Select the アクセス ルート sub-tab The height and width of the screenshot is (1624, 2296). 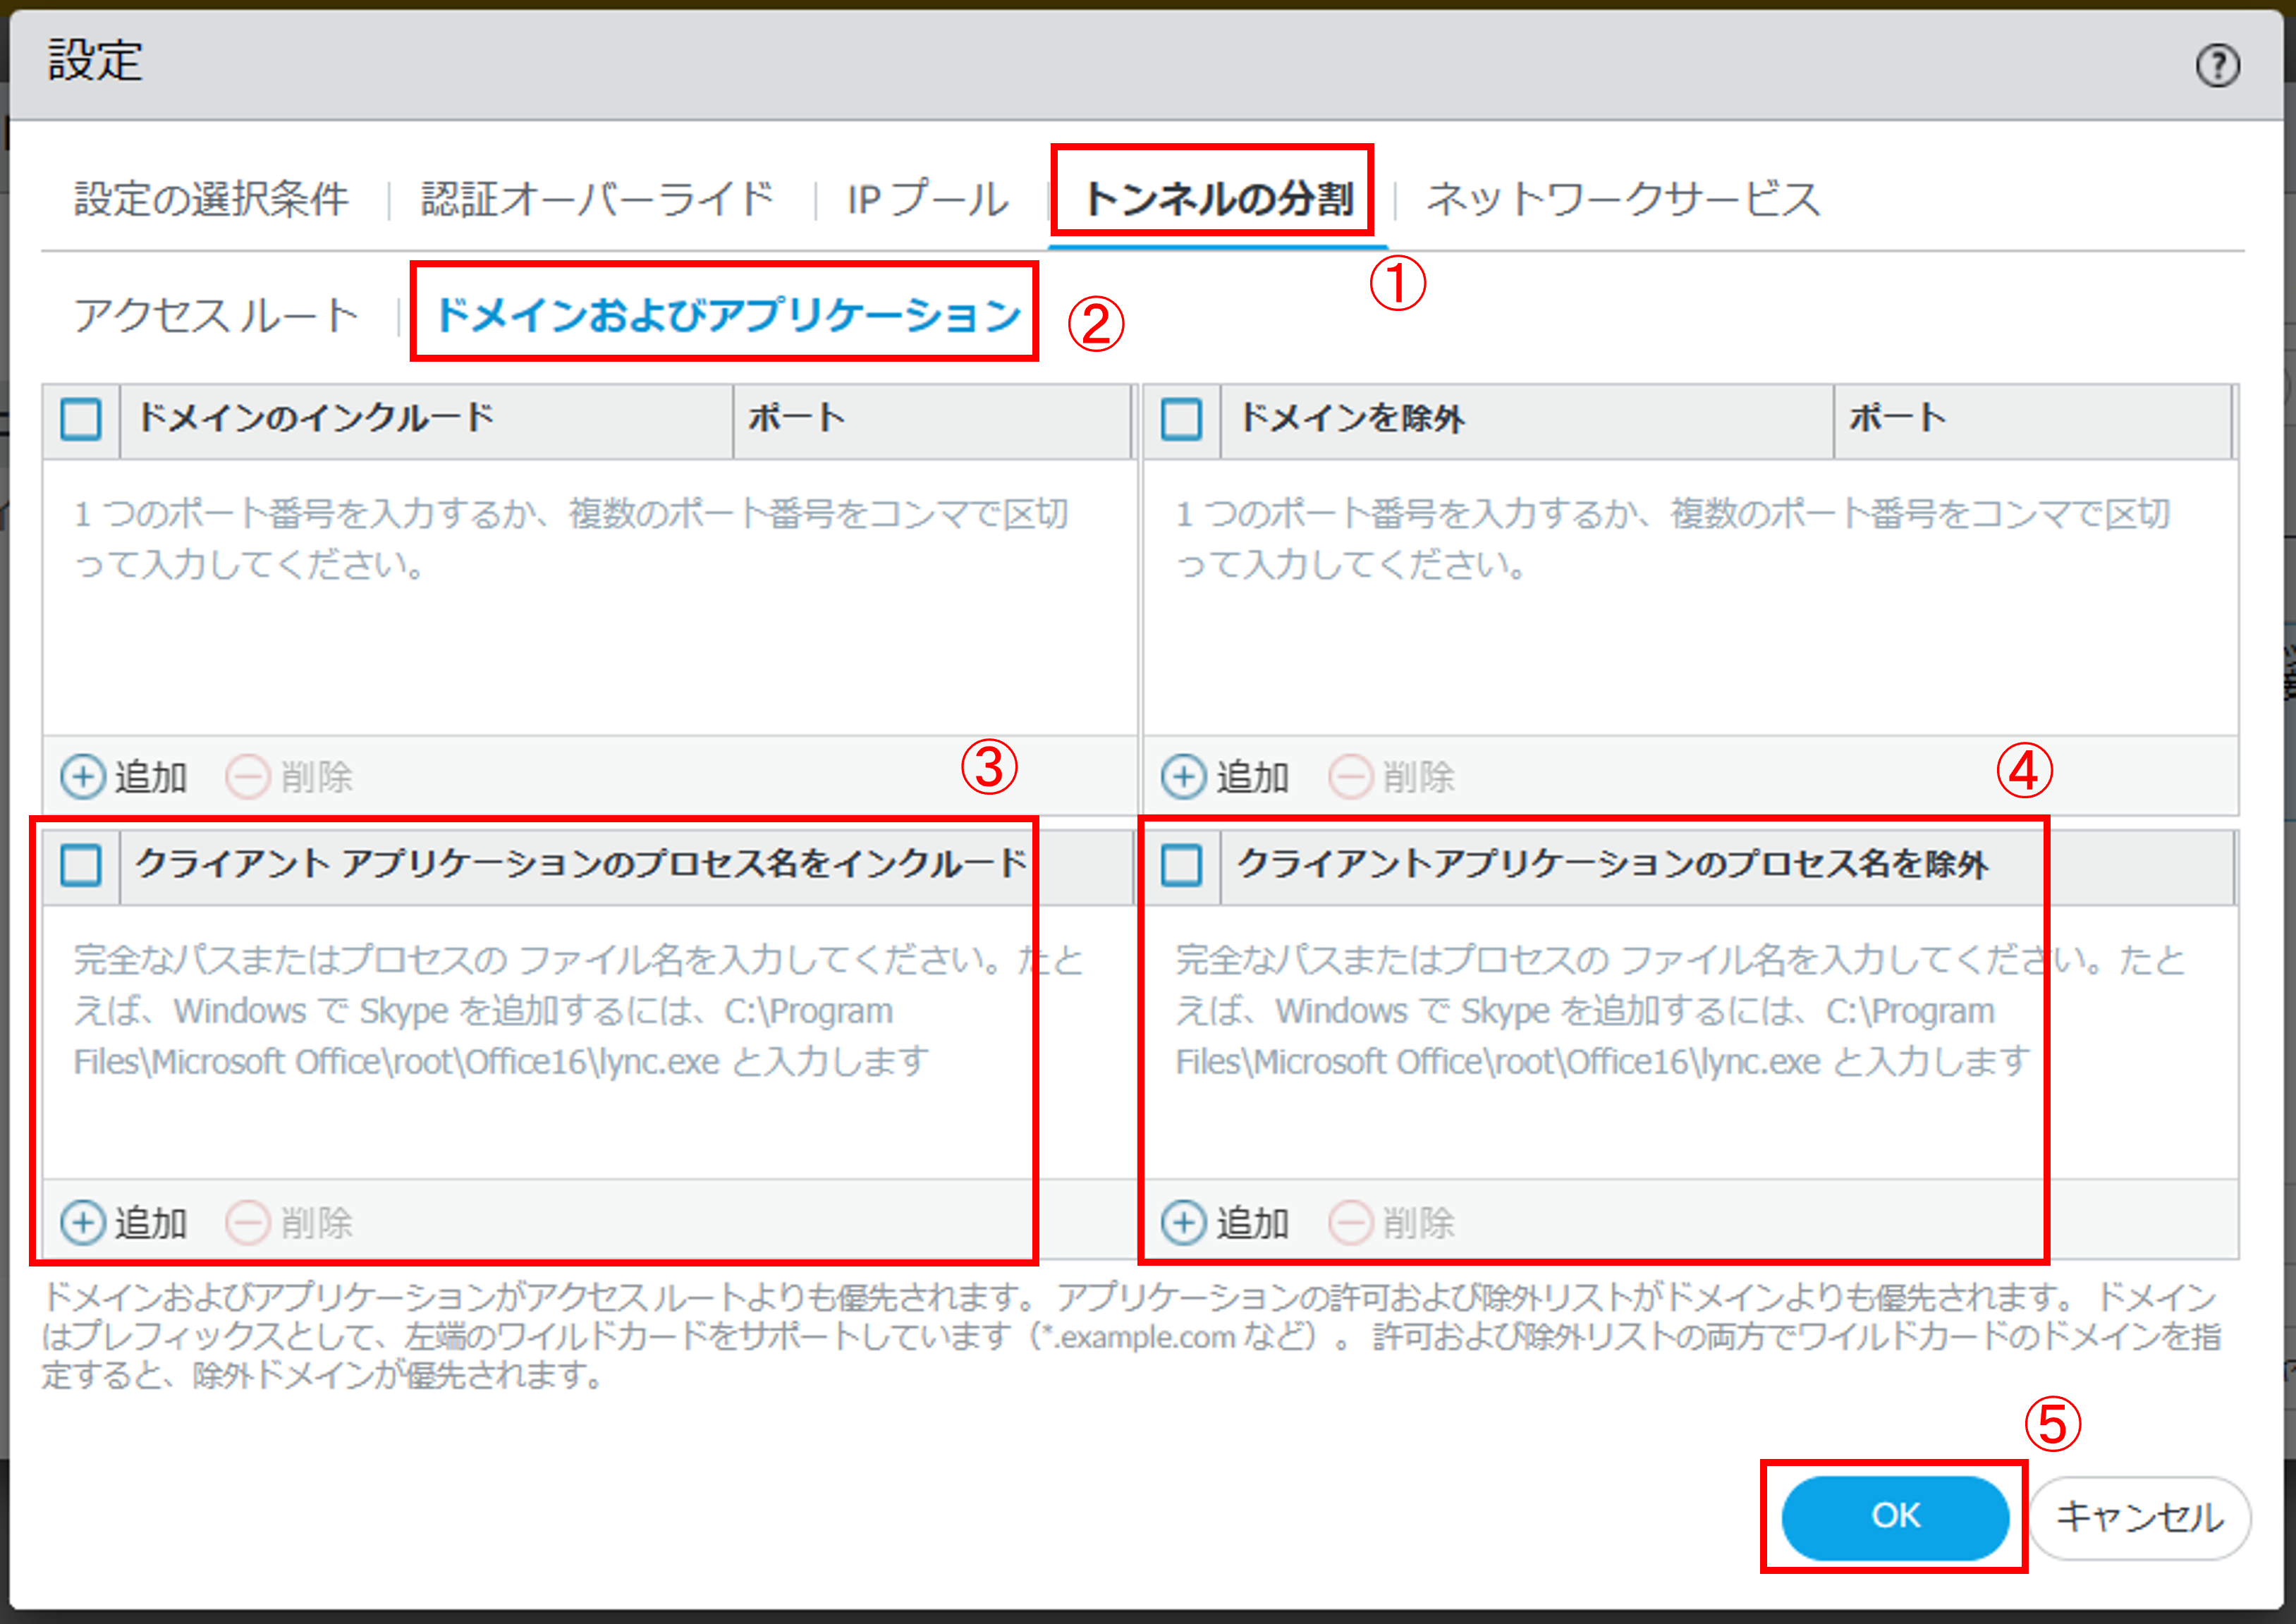216,315
